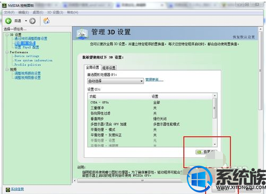Select Device settings tree item
This screenshot has width=266, height=194.
click(x=27, y=56)
